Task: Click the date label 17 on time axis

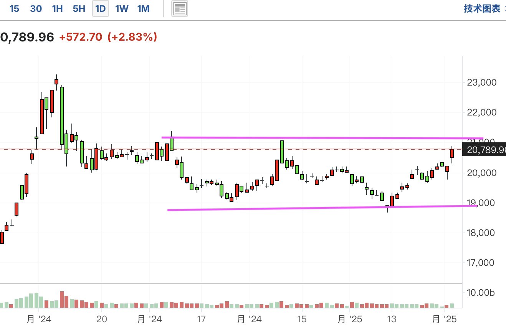Action: coord(201,319)
